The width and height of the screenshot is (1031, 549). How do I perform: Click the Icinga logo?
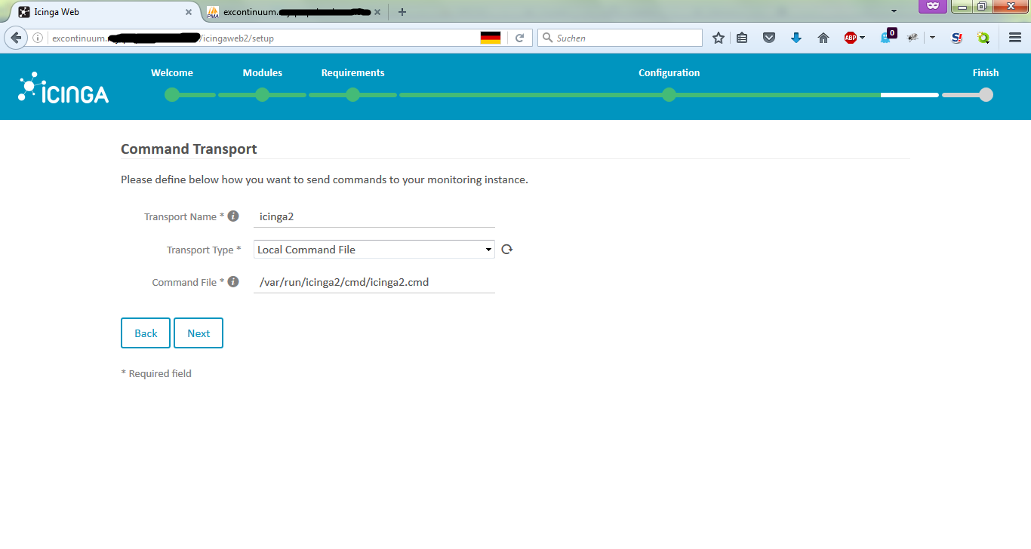point(63,87)
